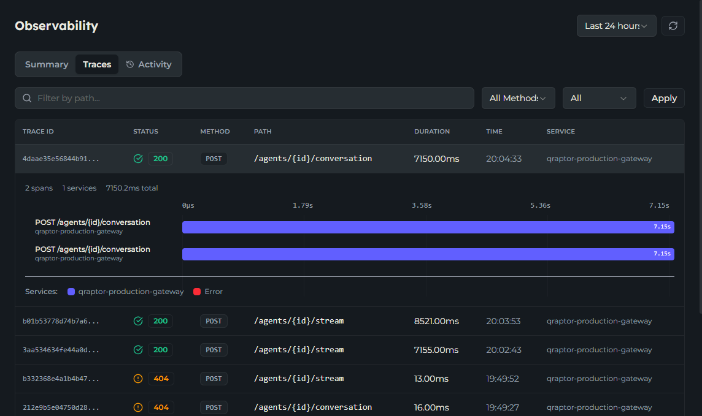The image size is (702, 416).
Task: Open the All status filter dropdown
Action: (599, 98)
